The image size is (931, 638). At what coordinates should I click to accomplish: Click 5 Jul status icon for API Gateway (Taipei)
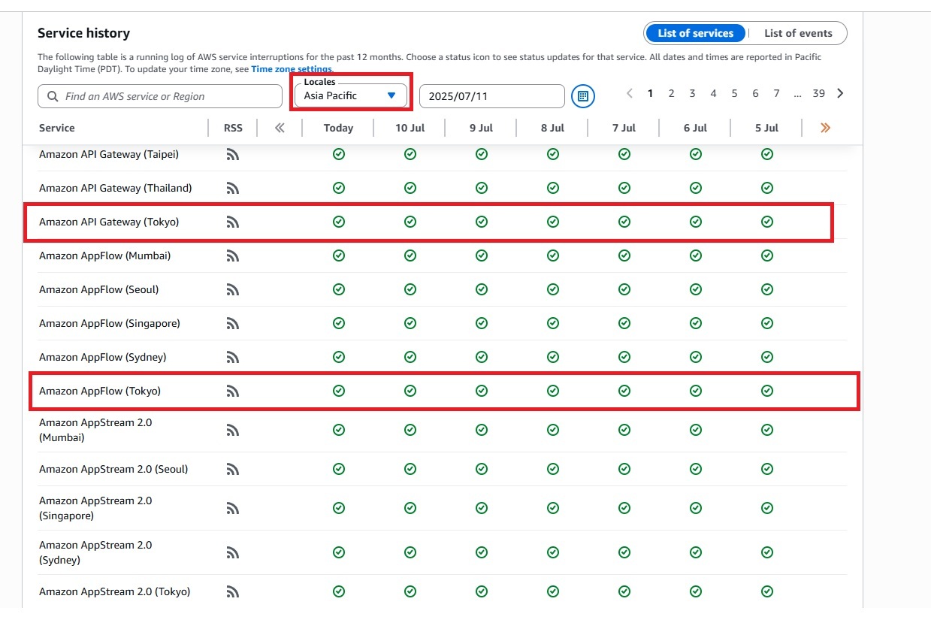[767, 154]
